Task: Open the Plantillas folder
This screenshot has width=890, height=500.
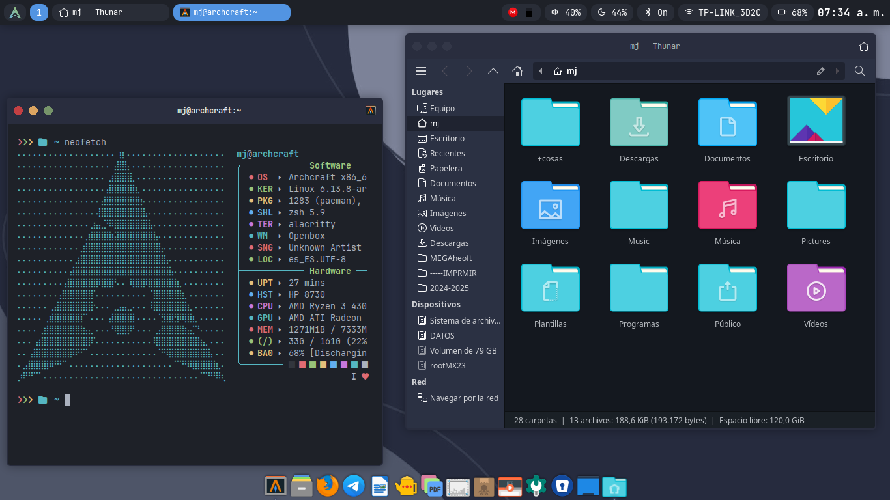Action: tap(550, 288)
